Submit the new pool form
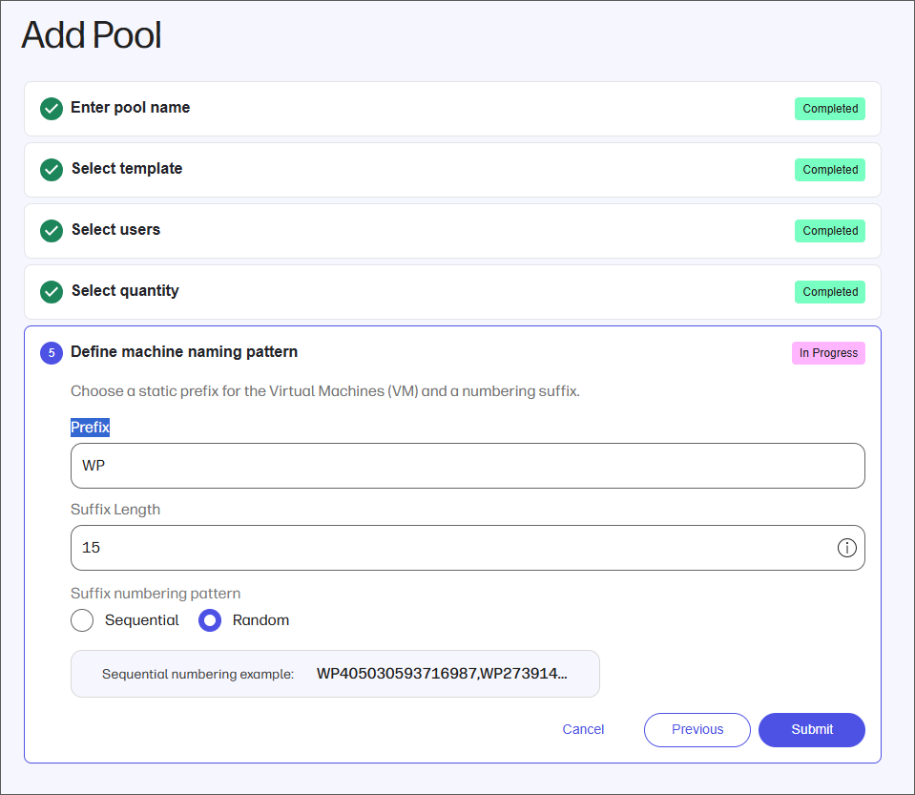915x795 pixels. (x=812, y=730)
